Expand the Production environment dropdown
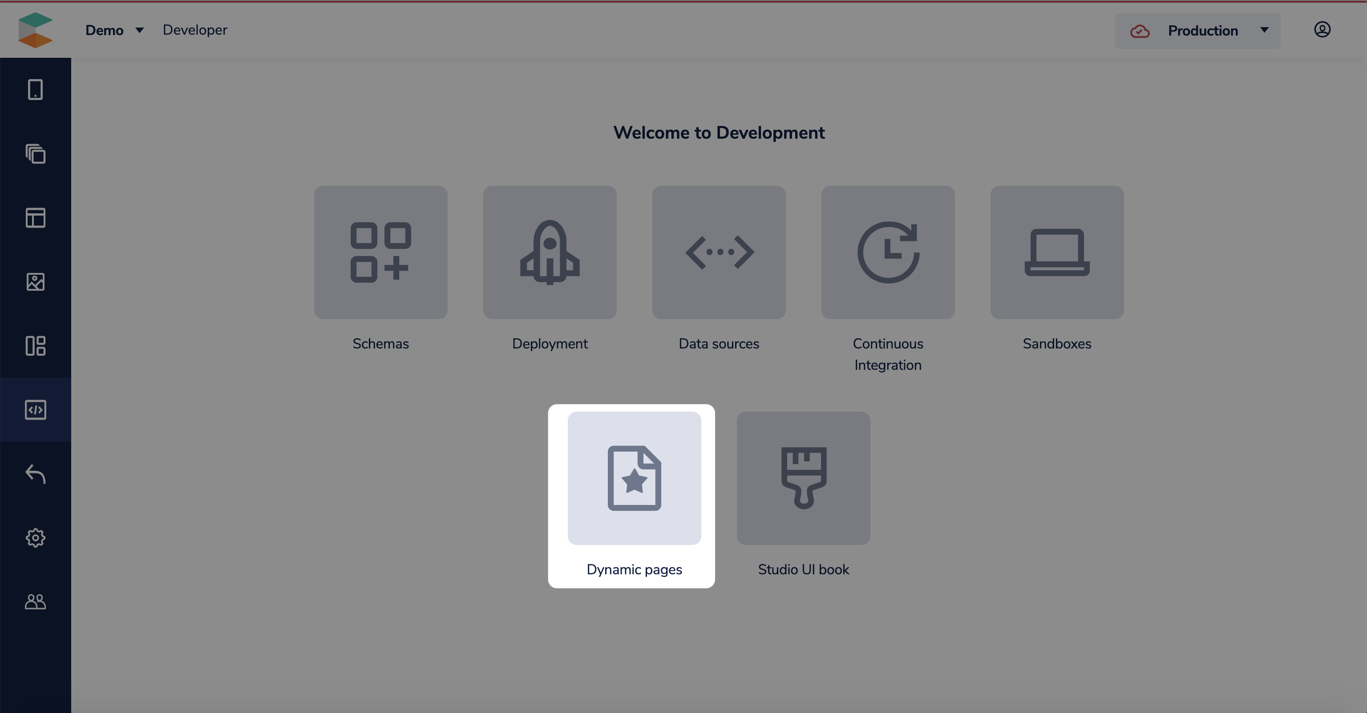 pos(1197,31)
